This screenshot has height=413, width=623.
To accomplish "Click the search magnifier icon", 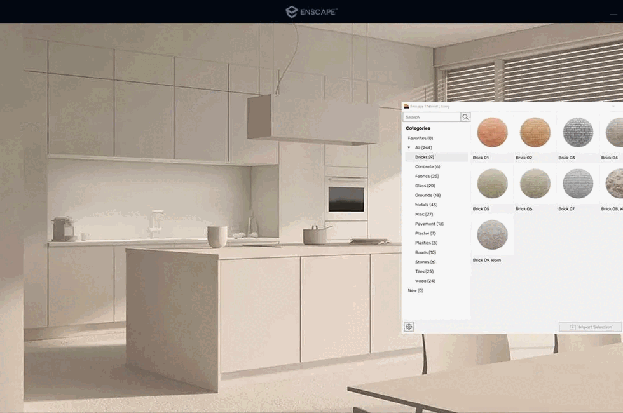I will pos(465,117).
